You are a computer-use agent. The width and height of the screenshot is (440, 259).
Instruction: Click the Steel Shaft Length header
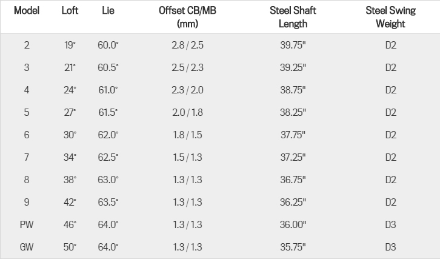coord(293,17)
